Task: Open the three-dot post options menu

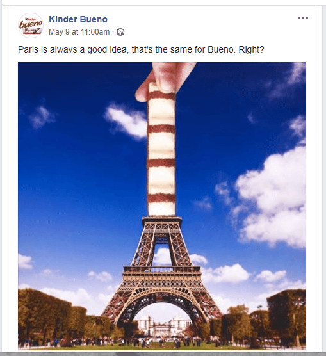Action: pos(303,18)
